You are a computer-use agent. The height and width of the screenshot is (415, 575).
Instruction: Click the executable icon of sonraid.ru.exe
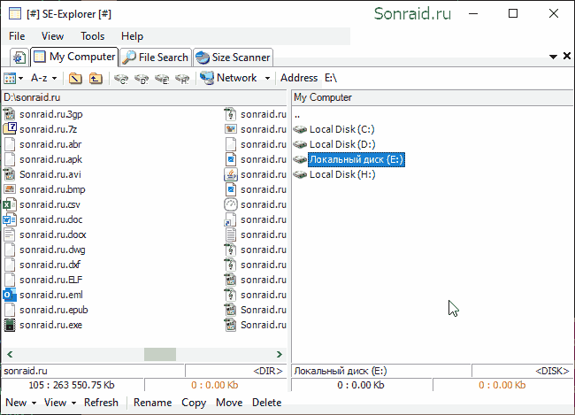coord(10,325)
